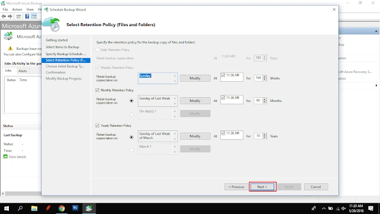Viewport: 380px width, 214px height.
Task: Open the Action menu
Action: coord(17,9)
